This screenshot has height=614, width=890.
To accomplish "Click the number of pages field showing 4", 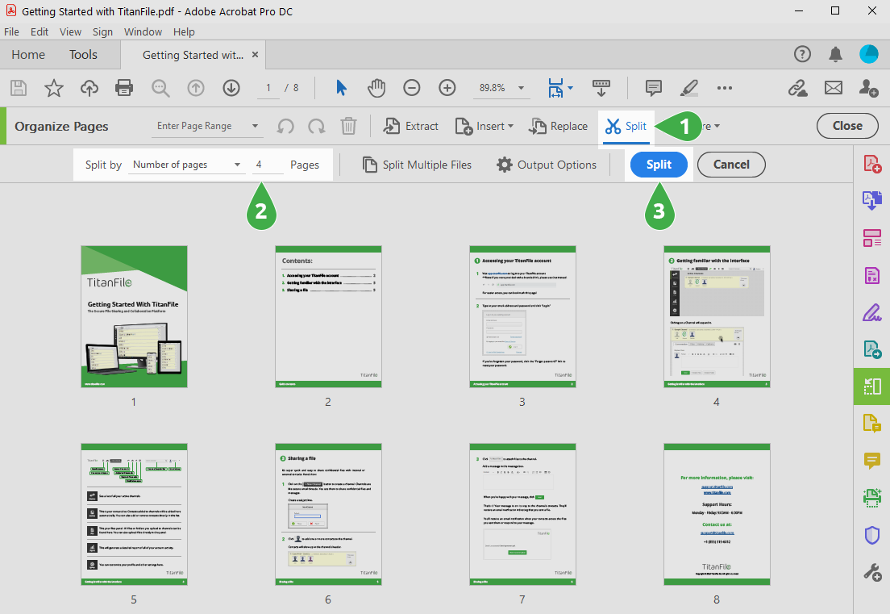I will click(268, 165).
